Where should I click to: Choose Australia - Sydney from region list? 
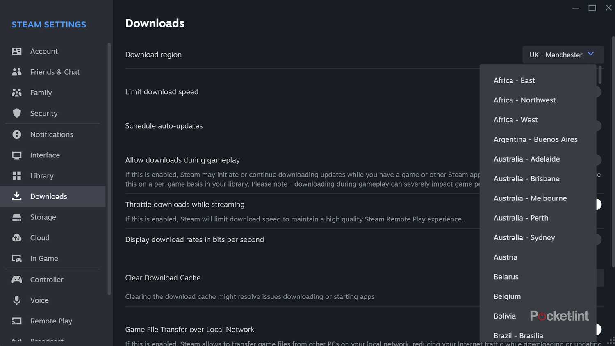click(524, 238)
